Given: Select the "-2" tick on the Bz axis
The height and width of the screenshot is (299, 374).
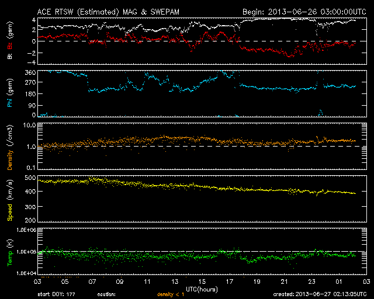Looking at the screenshot, I should 32,53.
